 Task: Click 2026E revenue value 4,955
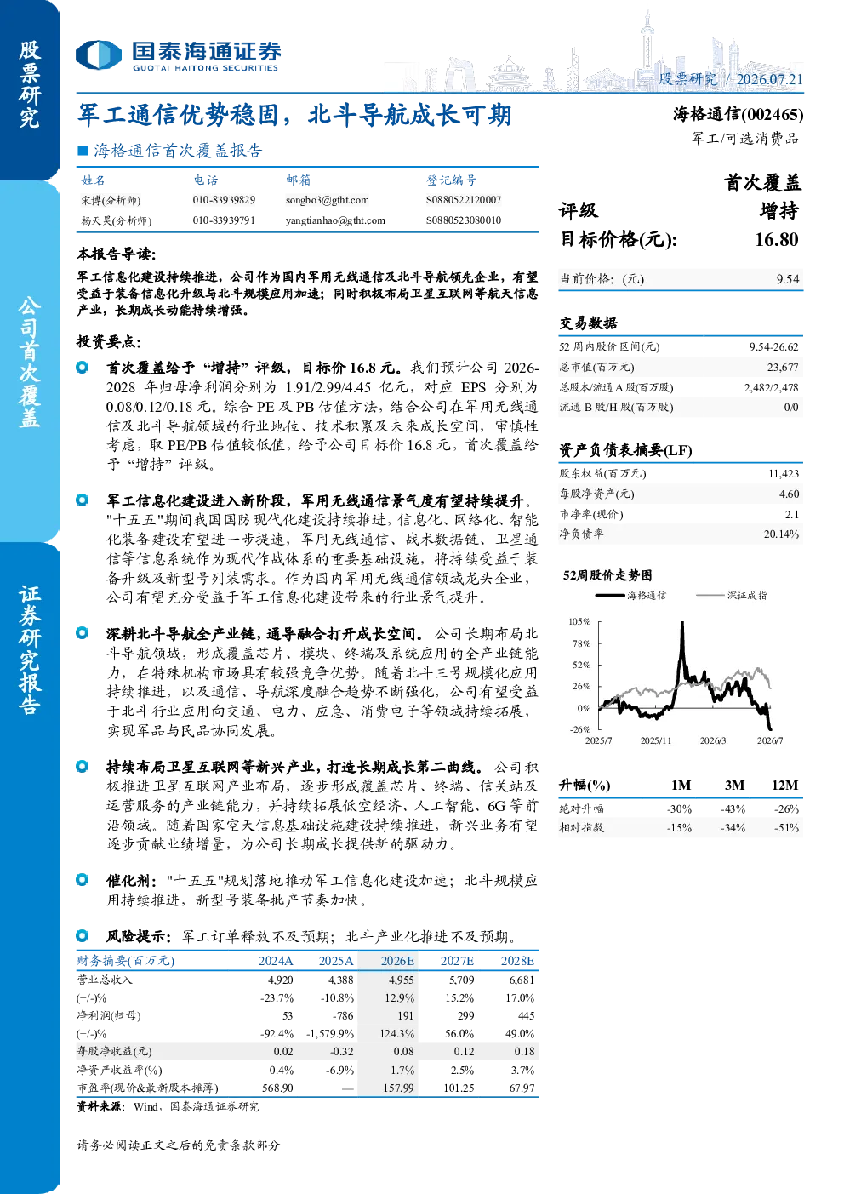(401, 980)
